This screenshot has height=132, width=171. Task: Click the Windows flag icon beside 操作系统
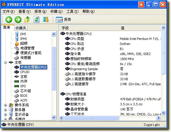(x=11, y=105)
